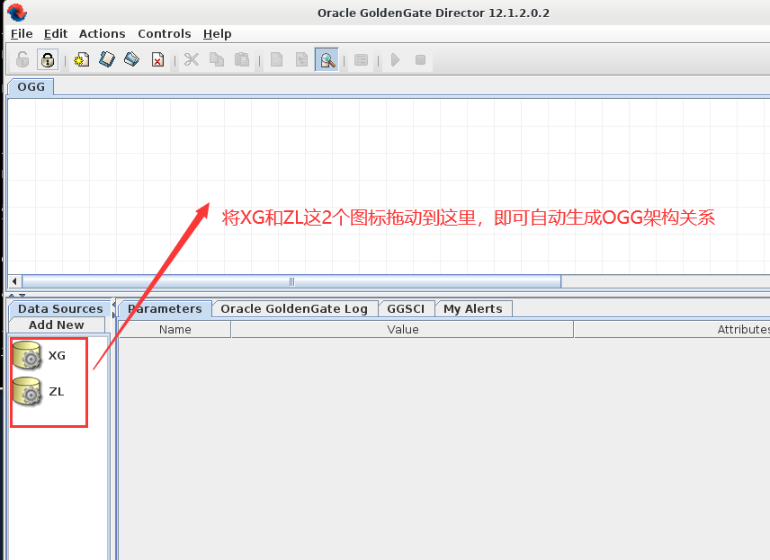
Task: Switch to the GGSCI tab
Action: pyautogui.click(x=406, y=308)
